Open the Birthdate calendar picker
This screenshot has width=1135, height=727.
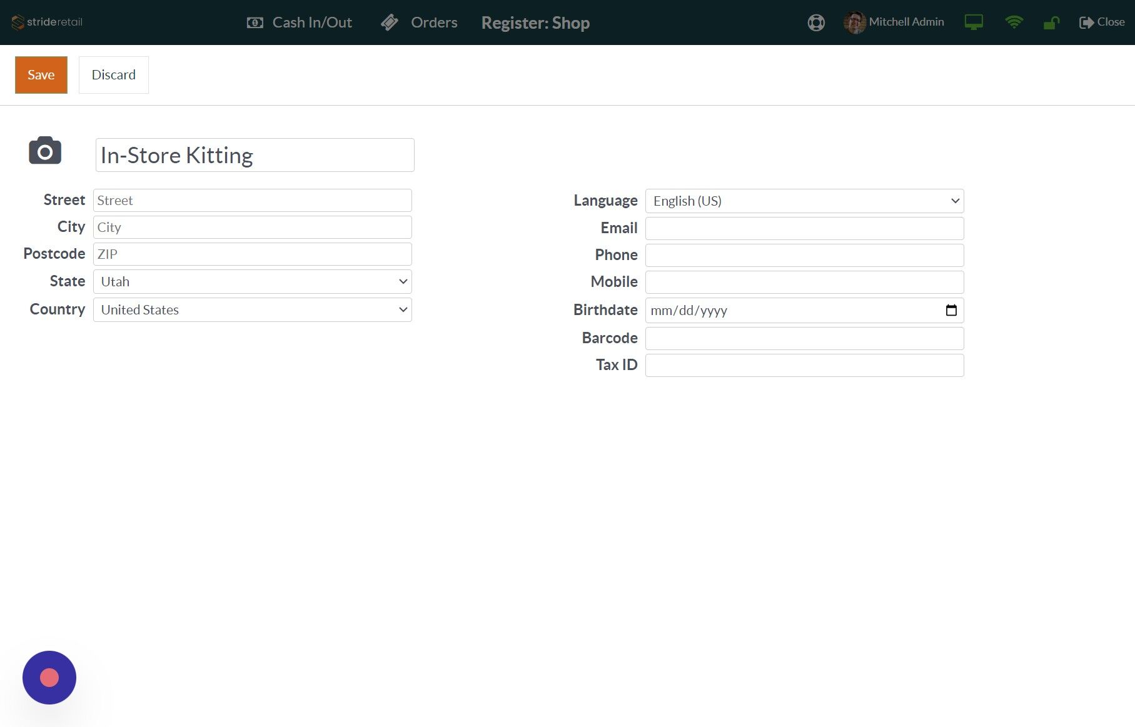[951, 310]
